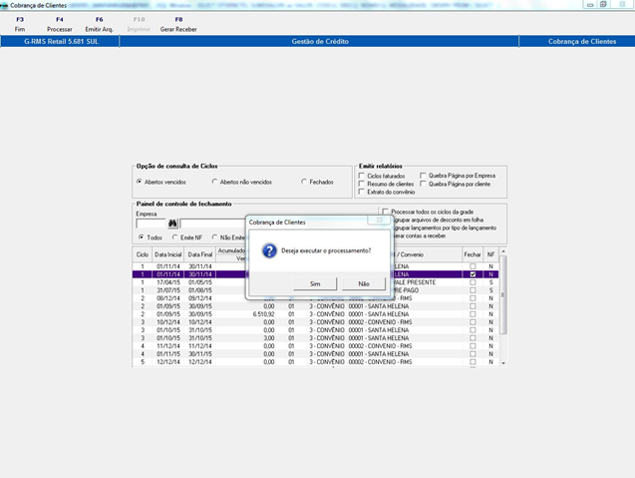The image size is (635, 478).
Task: Click the date cell 11/12/14
Action: tap(168, 346)
